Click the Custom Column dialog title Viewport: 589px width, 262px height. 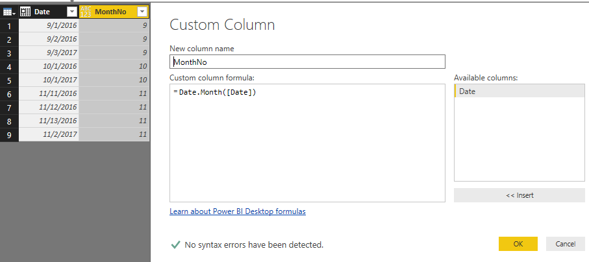pos(222,25)
